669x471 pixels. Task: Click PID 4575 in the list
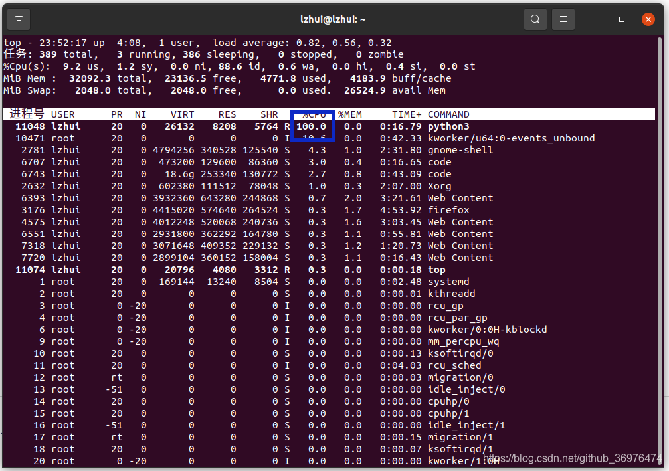33,222
